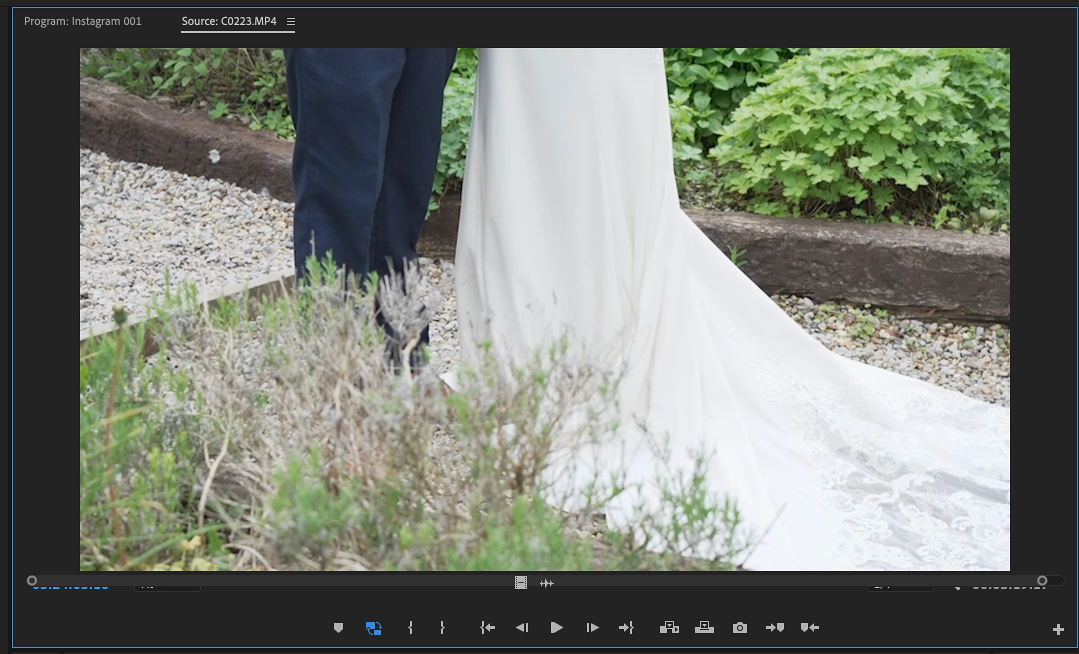Go to previous marker

click(x=809, y=627)
